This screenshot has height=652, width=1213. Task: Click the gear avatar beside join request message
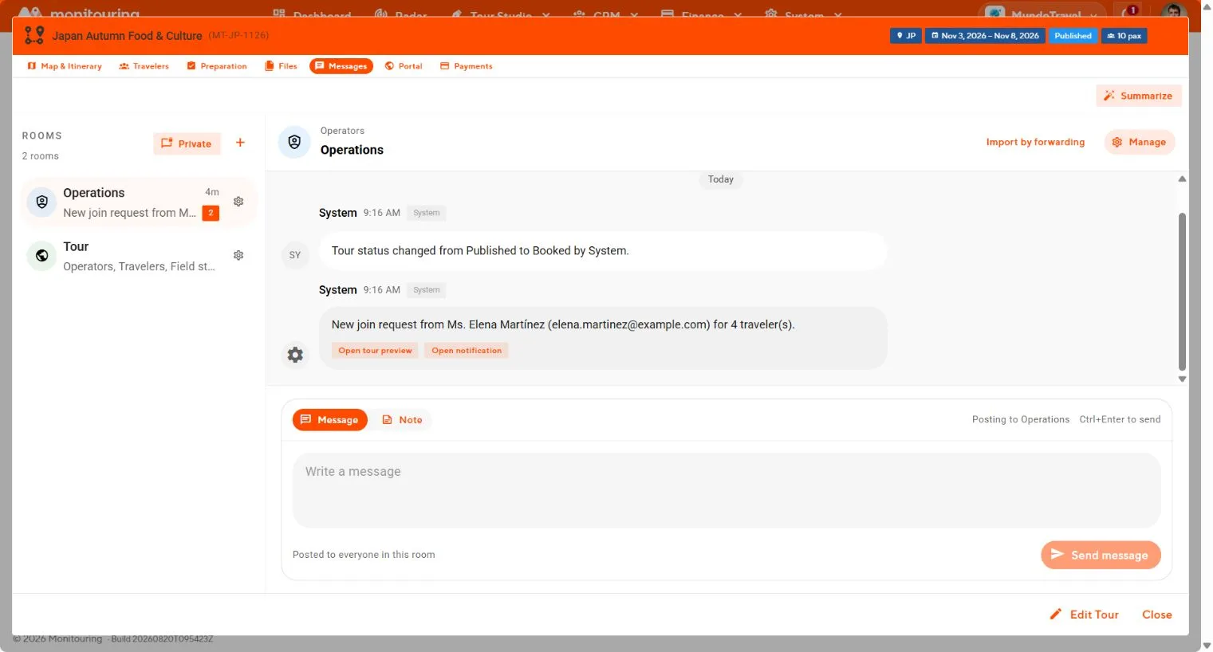click(x=295, y=355)
